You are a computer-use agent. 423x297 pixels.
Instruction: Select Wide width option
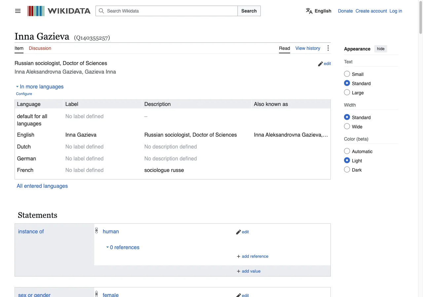[347, 126]
